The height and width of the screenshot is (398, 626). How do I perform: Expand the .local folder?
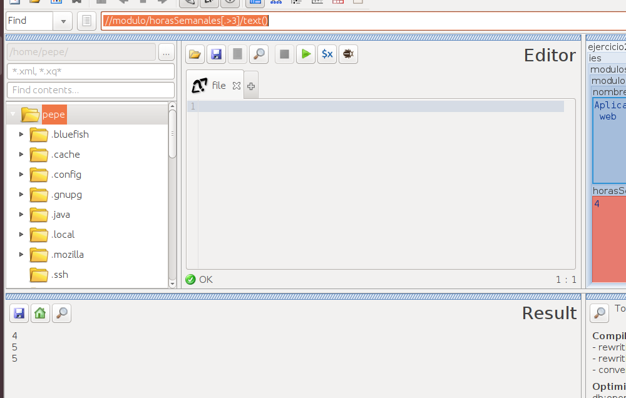coord(21,234)
